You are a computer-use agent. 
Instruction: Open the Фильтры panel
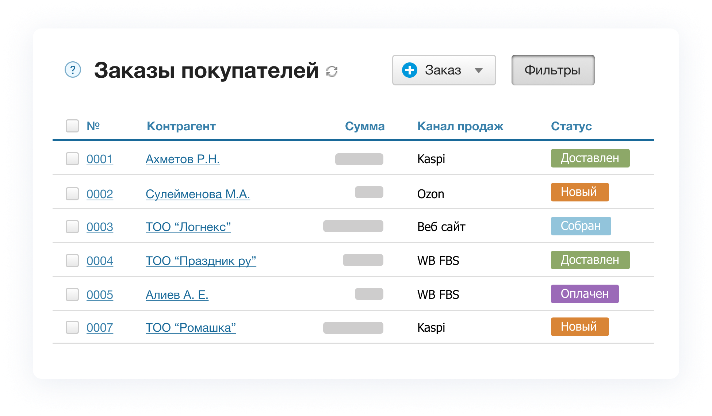tap(552, 70)
